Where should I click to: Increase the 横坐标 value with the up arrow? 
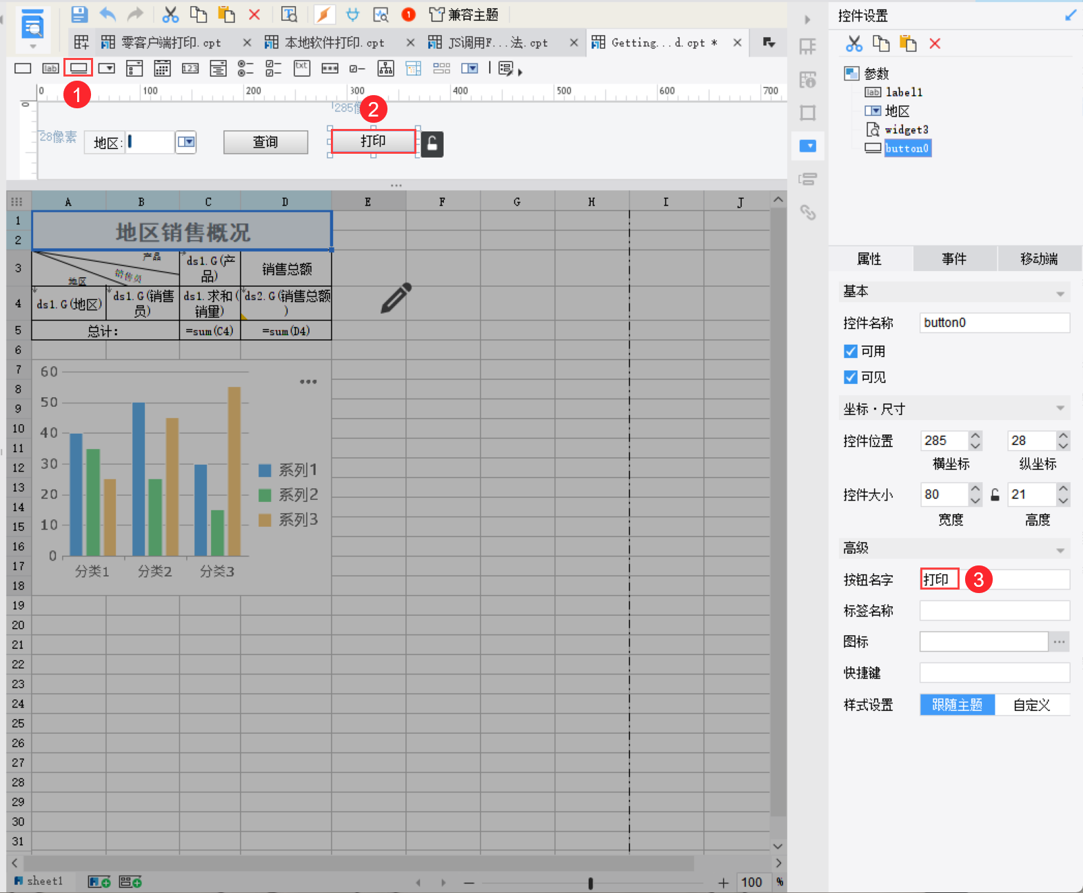click(x=975, y=436)
